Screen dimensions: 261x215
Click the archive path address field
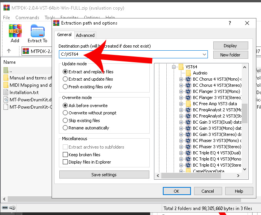tap(37, 51)
